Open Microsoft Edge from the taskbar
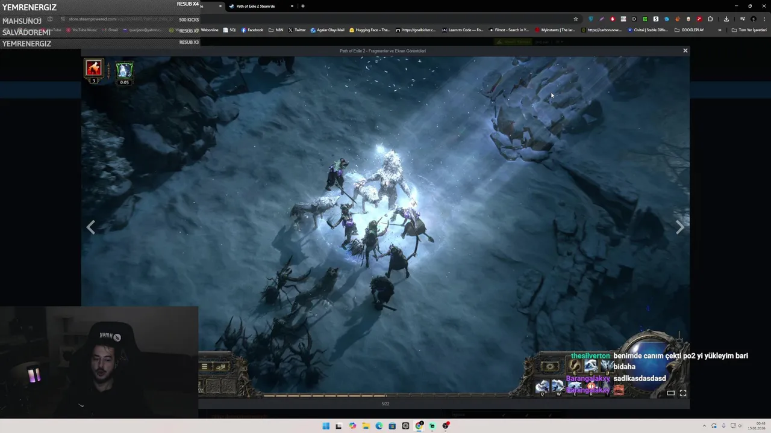The image size is (771, 433). [379, 426]
